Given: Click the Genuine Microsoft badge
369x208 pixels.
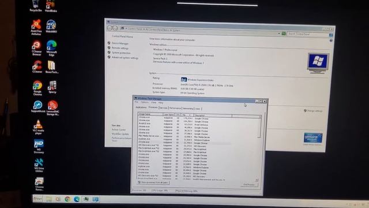Looking at the screenshot, I should point(312,138).
